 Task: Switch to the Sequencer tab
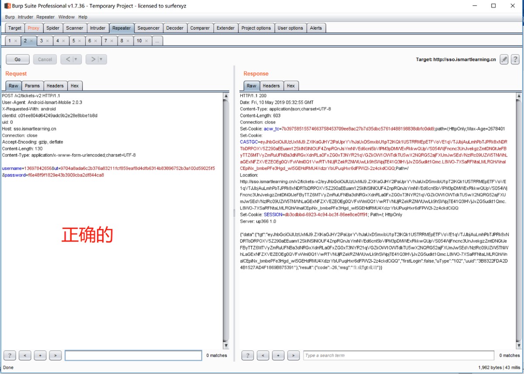148,28
